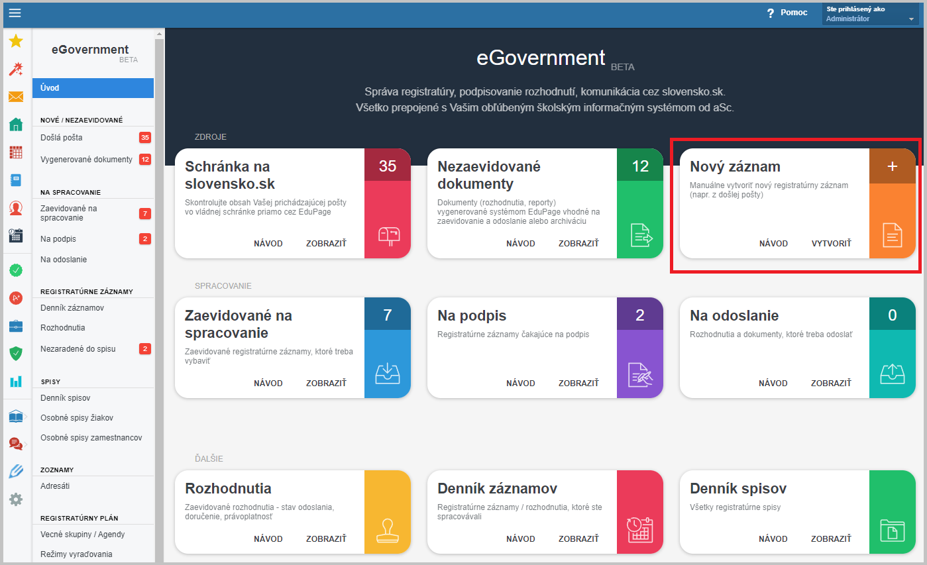Click the green circle checkmark icon
927x565 pixels.
click(16, 270)
